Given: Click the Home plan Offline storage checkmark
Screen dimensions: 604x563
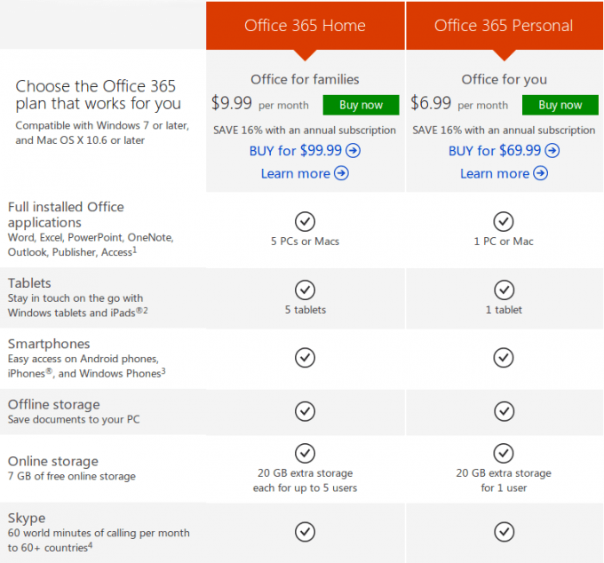Looking at the screenshot, I should (x=305, y=411).
